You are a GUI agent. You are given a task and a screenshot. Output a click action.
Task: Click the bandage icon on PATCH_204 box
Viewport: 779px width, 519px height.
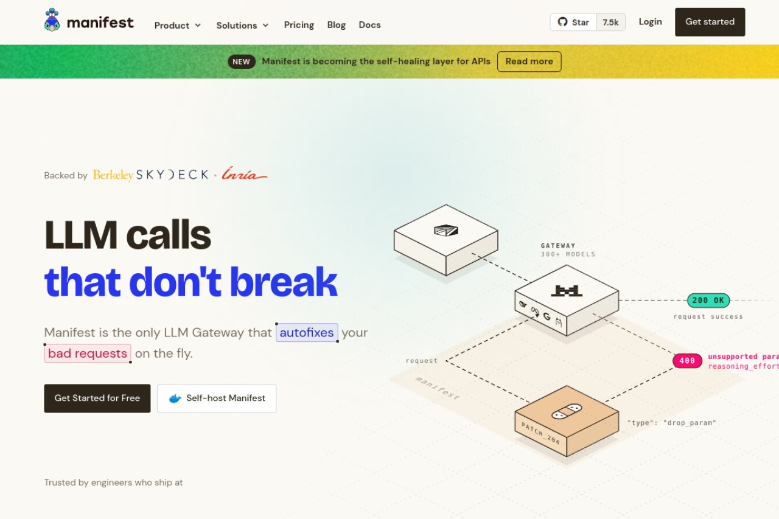[567, 413]
